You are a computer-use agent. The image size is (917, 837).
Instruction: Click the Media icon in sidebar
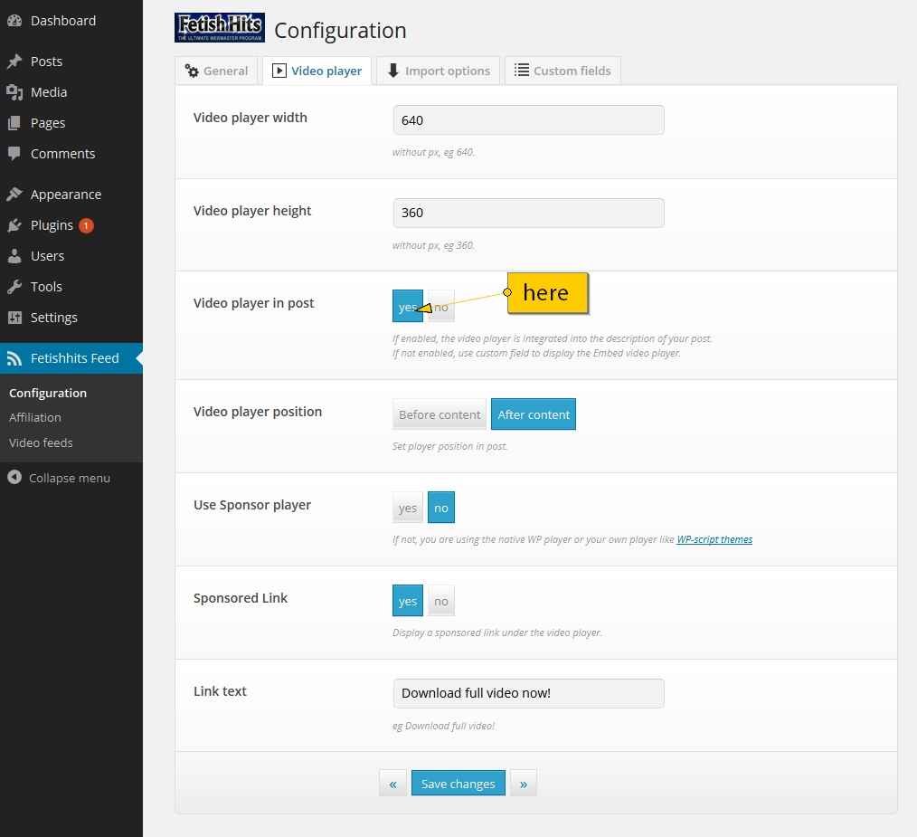pyautogui.click(x=14, y=92)
